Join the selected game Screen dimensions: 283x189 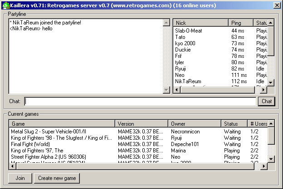(20, 178)
